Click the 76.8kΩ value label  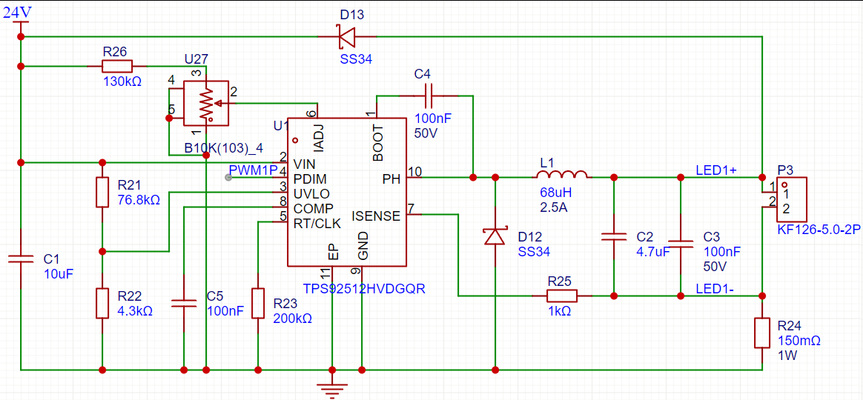pos(139,199)
